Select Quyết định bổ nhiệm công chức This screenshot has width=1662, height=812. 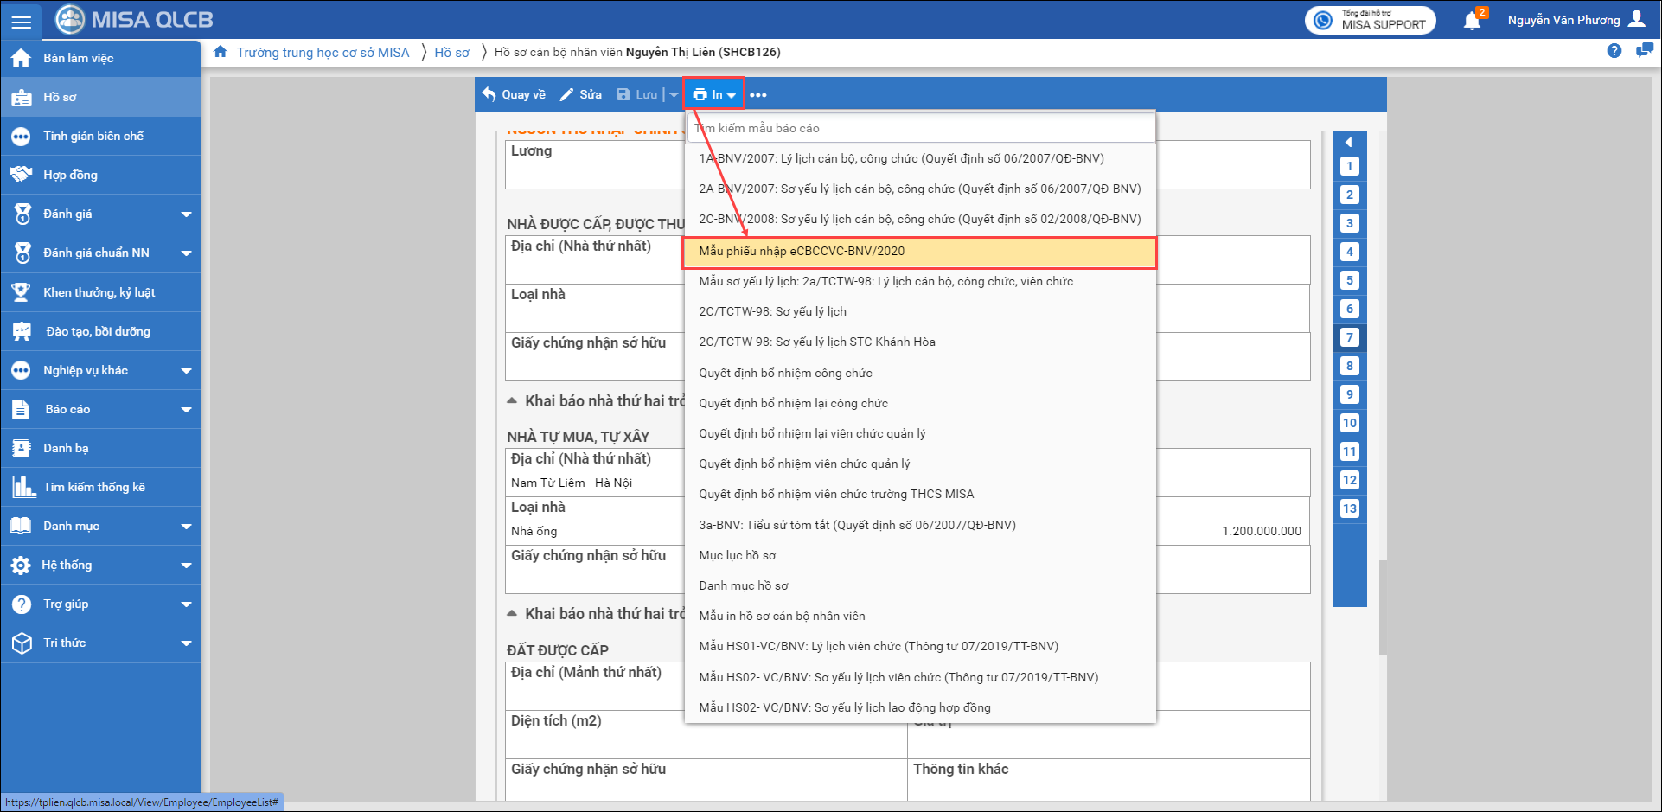pos(785,373)
